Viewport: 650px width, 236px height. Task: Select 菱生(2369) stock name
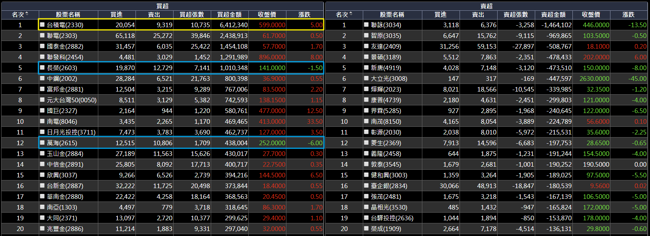[x=386, y=143]
